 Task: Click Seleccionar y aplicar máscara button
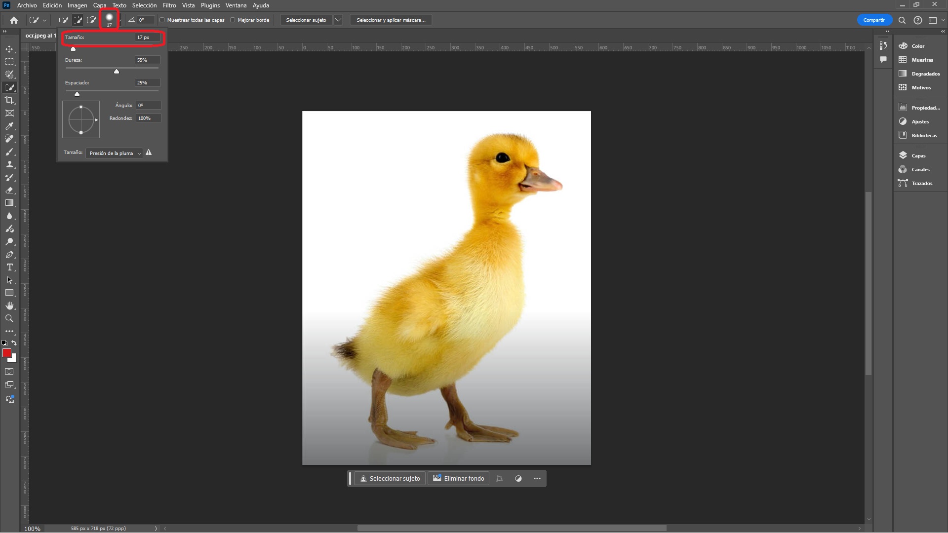point(391,20)
